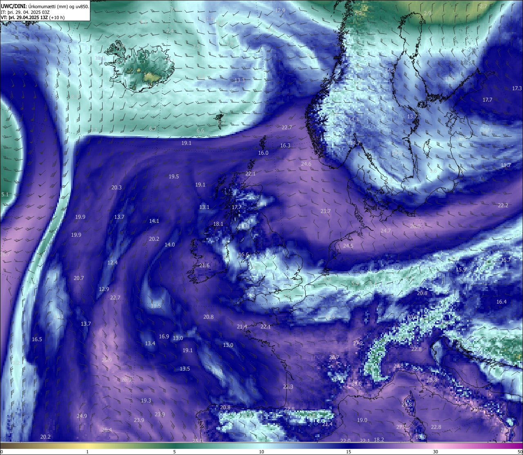Screen dimensions: 523x455
Task: Click the 24.6 value in the North Sea
Action: pyautogui.click(x=306, y=164)
